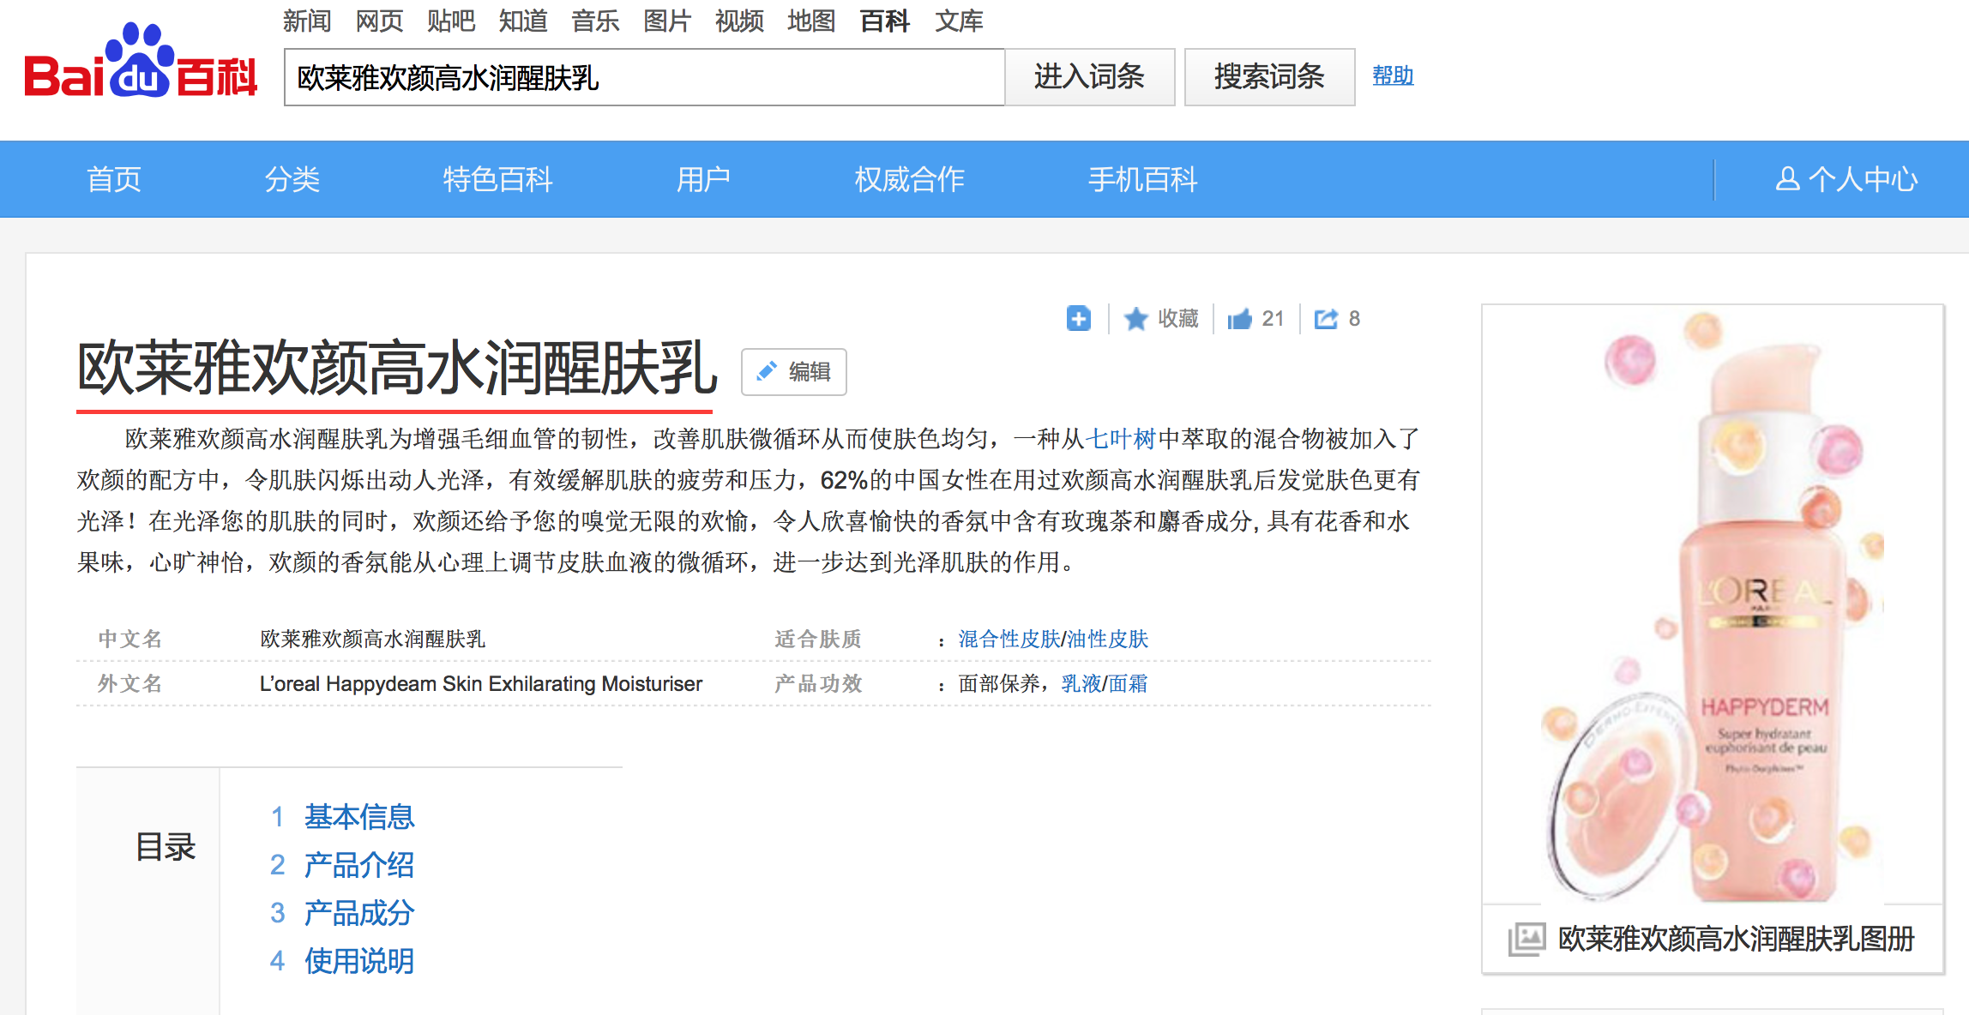Click the user icon in 个人中心
Viewport: 1969px width, 1015px height.
coord(1787,178)
